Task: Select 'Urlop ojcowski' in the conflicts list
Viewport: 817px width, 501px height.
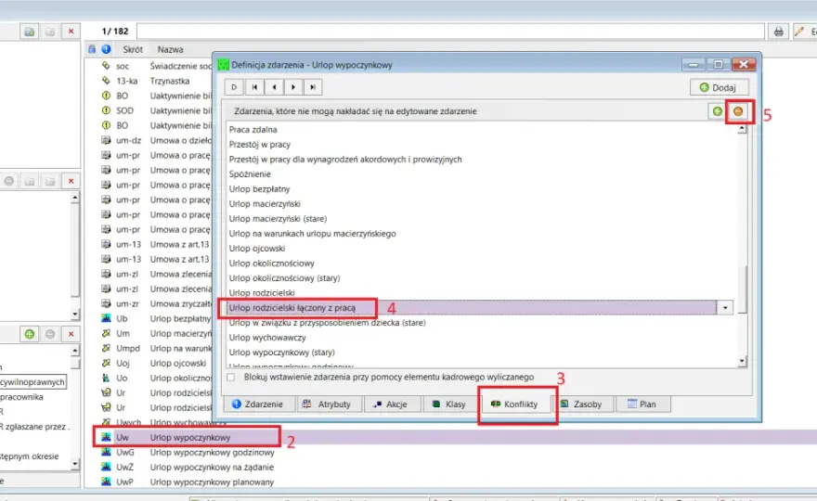Action: pos(257,249)
